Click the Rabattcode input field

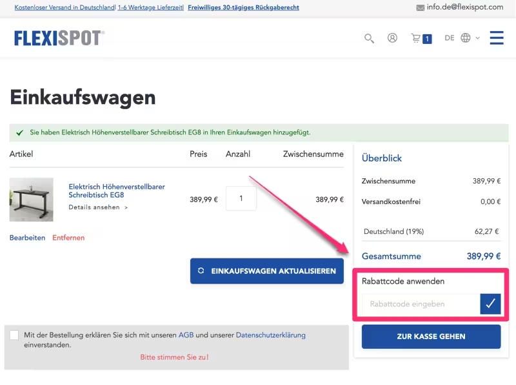421,304
